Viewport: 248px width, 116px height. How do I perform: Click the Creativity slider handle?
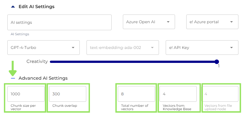click(x=216, y=62)
